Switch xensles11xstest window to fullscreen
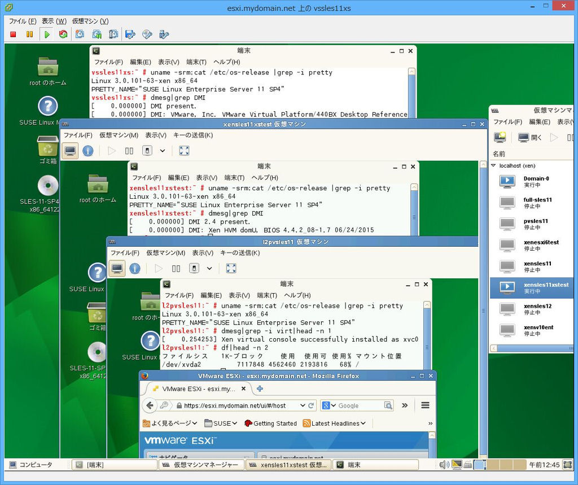This screenshot has height=485, width=578. pos(184,151)
